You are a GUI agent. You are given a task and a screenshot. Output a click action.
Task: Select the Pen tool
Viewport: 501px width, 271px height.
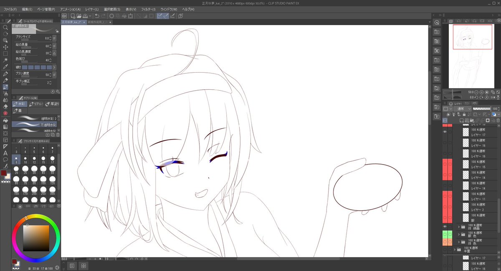click(x=5, y=74)
